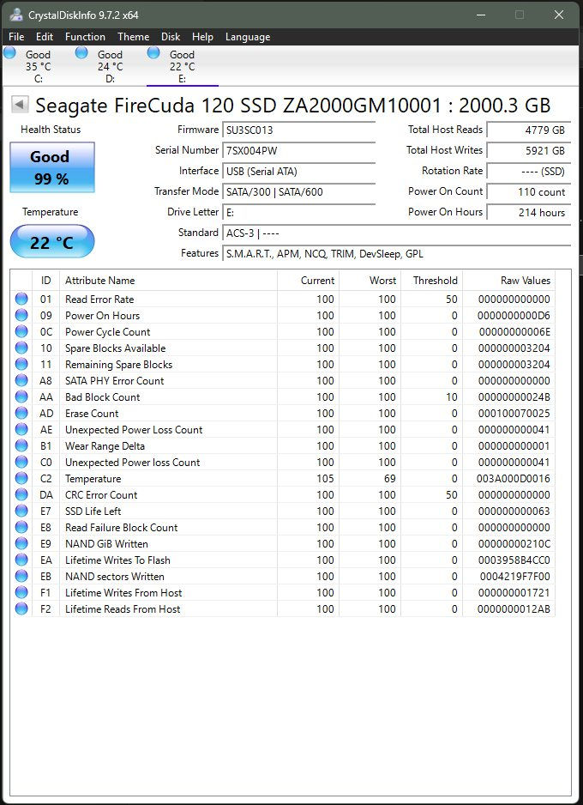Click status orb for C2 Temperature row
The width and height of the screenshot is (583, 805).
coord(21,479)
